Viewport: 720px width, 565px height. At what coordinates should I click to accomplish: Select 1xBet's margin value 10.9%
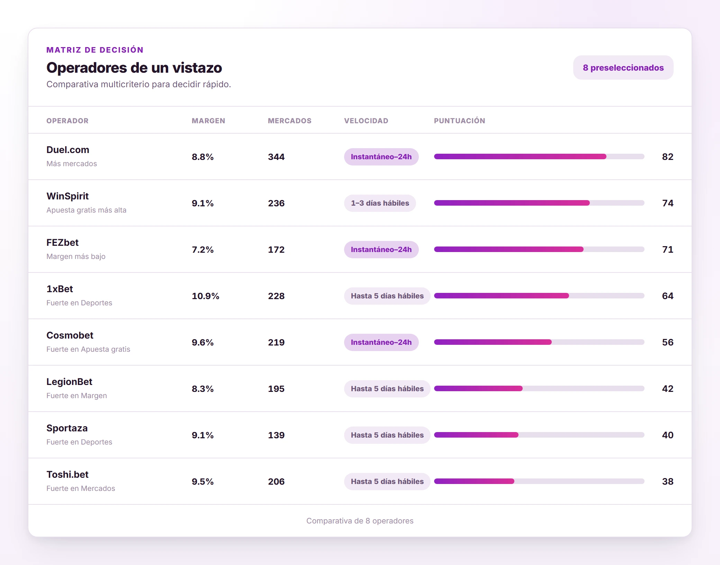(x=206, y=296)
